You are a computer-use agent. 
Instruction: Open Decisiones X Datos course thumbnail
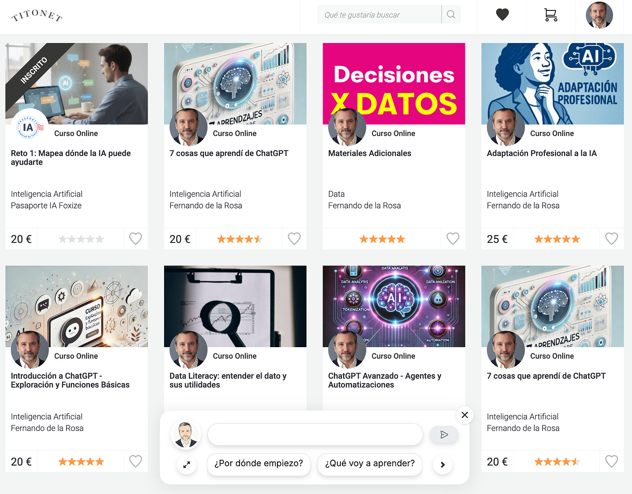(x=394, y=83)
